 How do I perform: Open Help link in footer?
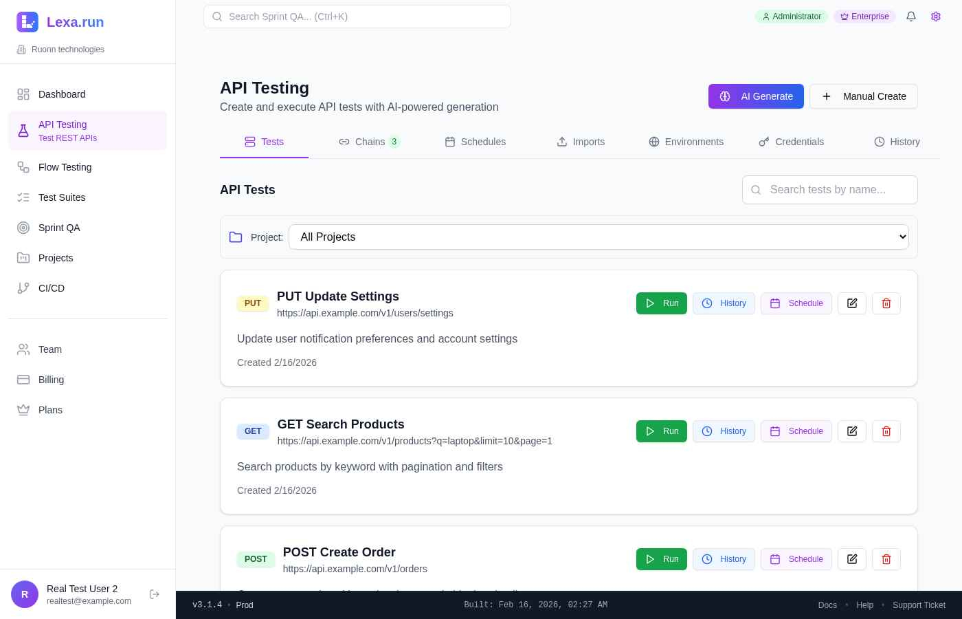(865, 605)
